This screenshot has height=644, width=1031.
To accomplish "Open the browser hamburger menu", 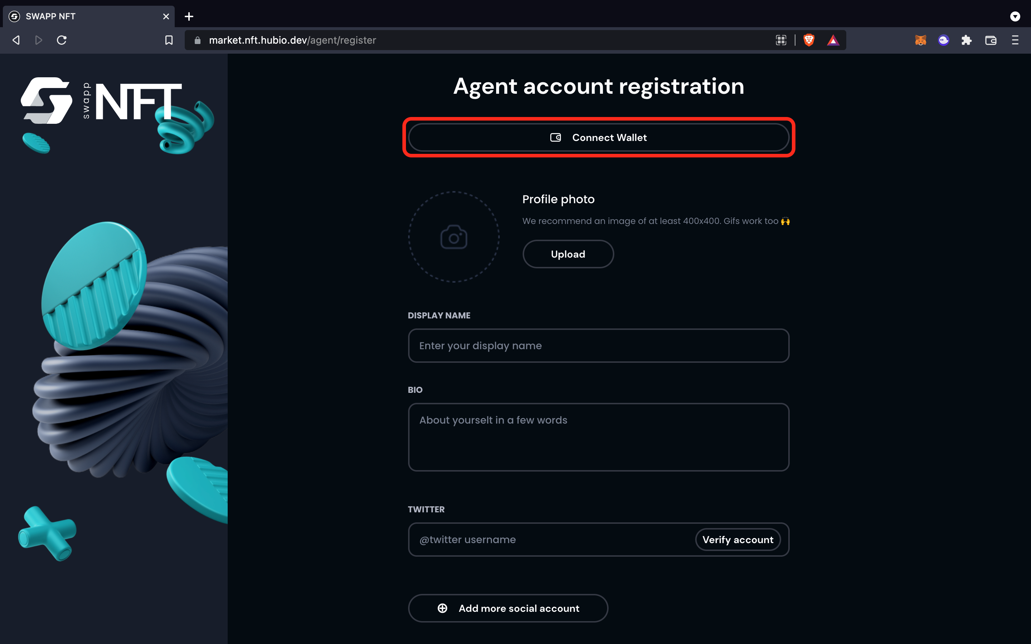I will tap(1015, 40).
